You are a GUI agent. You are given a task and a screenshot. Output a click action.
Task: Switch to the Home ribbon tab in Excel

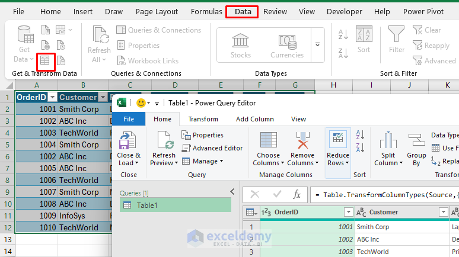tap(50, 12)
